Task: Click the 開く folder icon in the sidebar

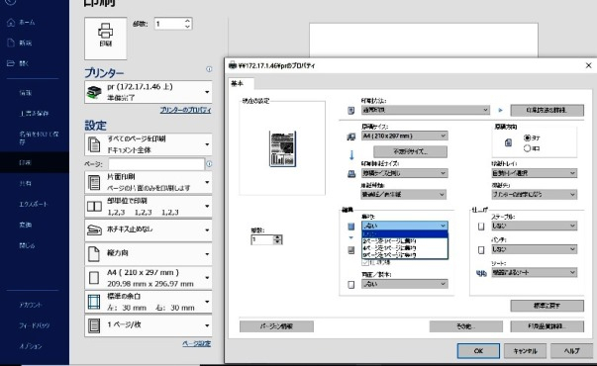Action: click(x=10, y=63)
